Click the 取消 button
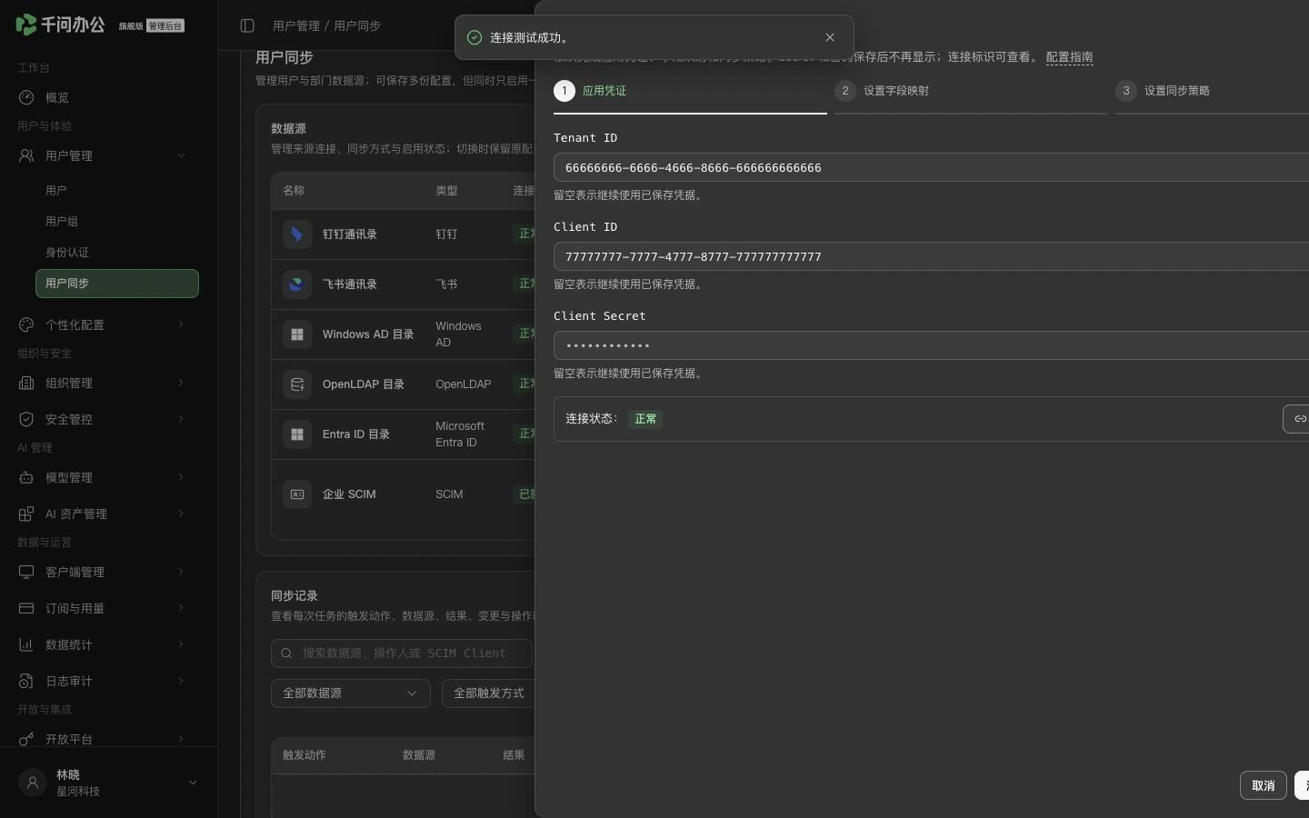Viewport: 1309px width, 818px height. [x=1264, y=785]
